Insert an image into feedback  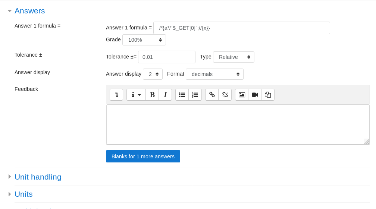(x=242, y=95)
